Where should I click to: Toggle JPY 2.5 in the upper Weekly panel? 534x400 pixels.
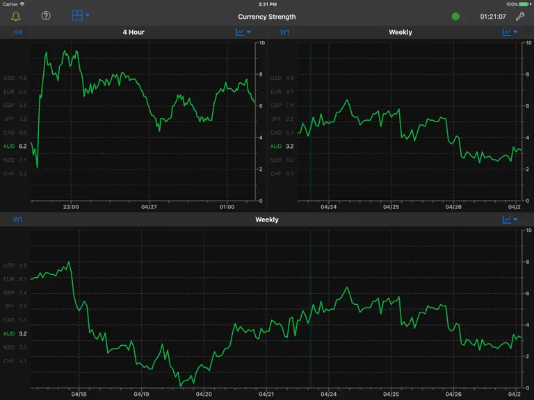[x=282, y=119]
